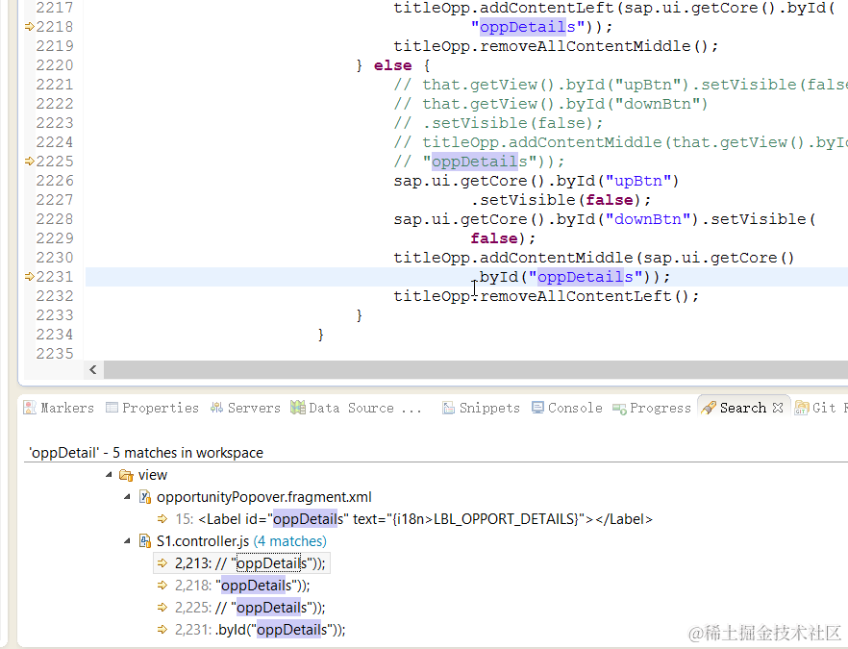Screen dimensions: 848x649
Task: Click line number 2220 in the gutter
Action: pyautogui.click(x=55, y=65)
